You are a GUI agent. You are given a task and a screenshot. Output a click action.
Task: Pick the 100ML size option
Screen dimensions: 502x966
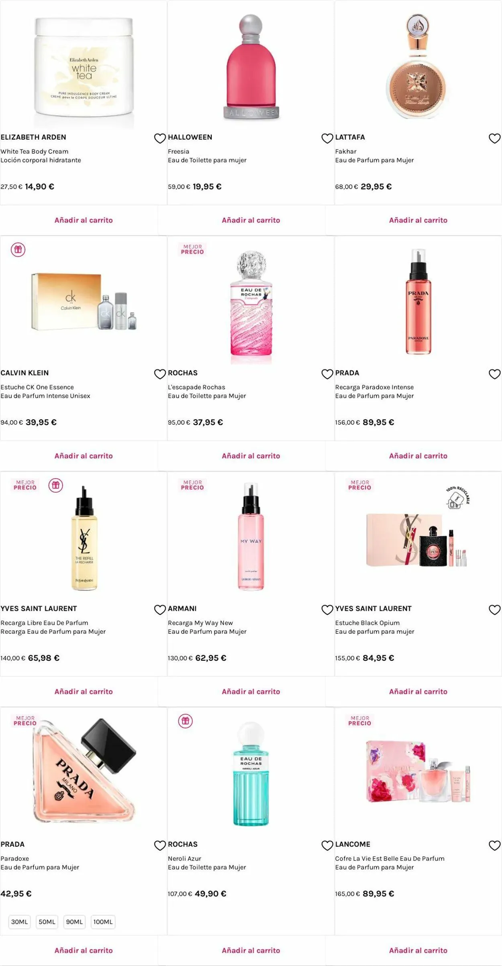[103, 922]
